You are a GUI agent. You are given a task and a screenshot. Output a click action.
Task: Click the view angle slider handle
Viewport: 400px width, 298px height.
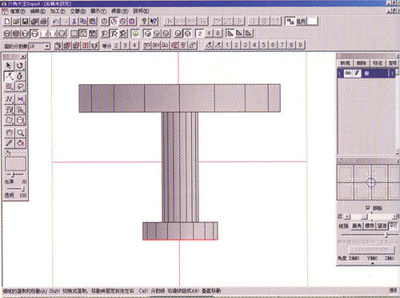(386, 235)
